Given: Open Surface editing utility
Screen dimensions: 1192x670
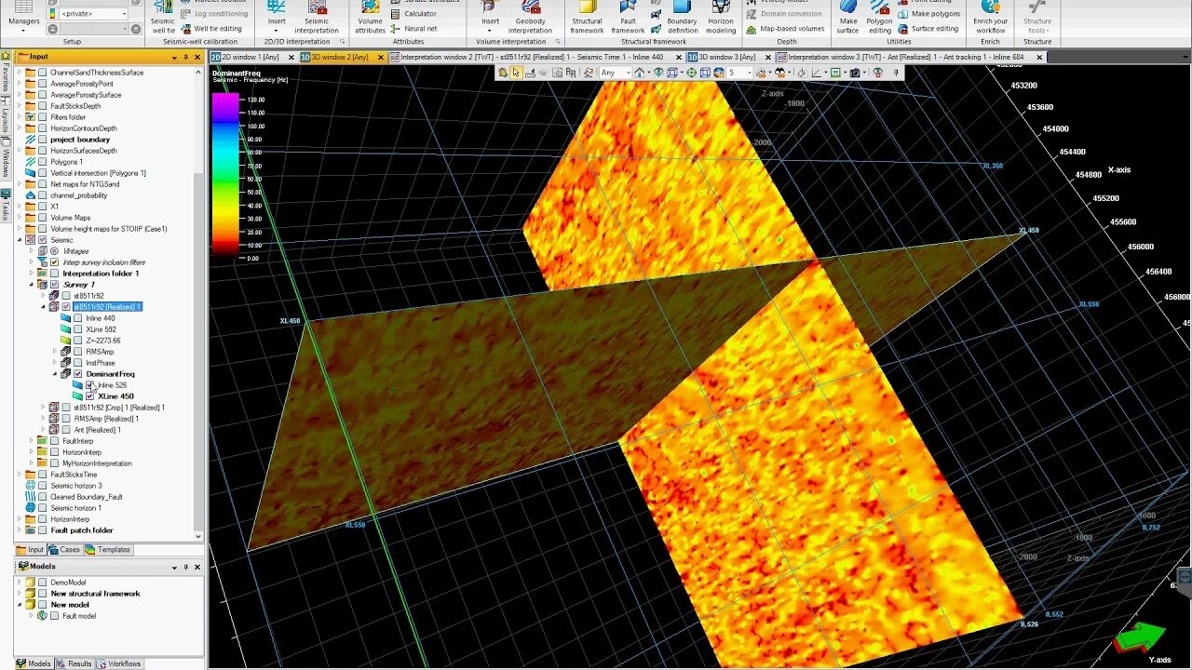Looking at the screenshot, I should [928, 29].
